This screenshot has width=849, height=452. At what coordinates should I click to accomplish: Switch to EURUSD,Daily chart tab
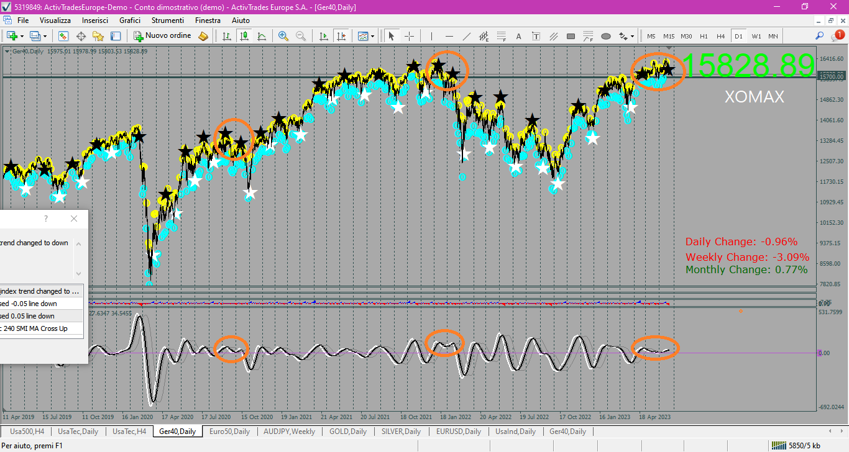coord(459,432)
